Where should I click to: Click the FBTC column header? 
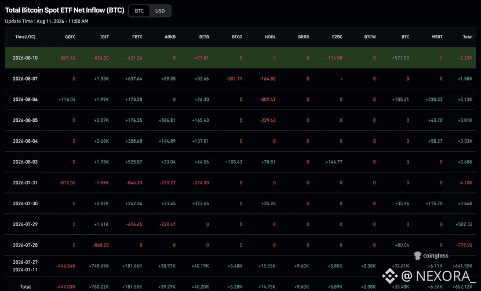(x=137, y=37)
